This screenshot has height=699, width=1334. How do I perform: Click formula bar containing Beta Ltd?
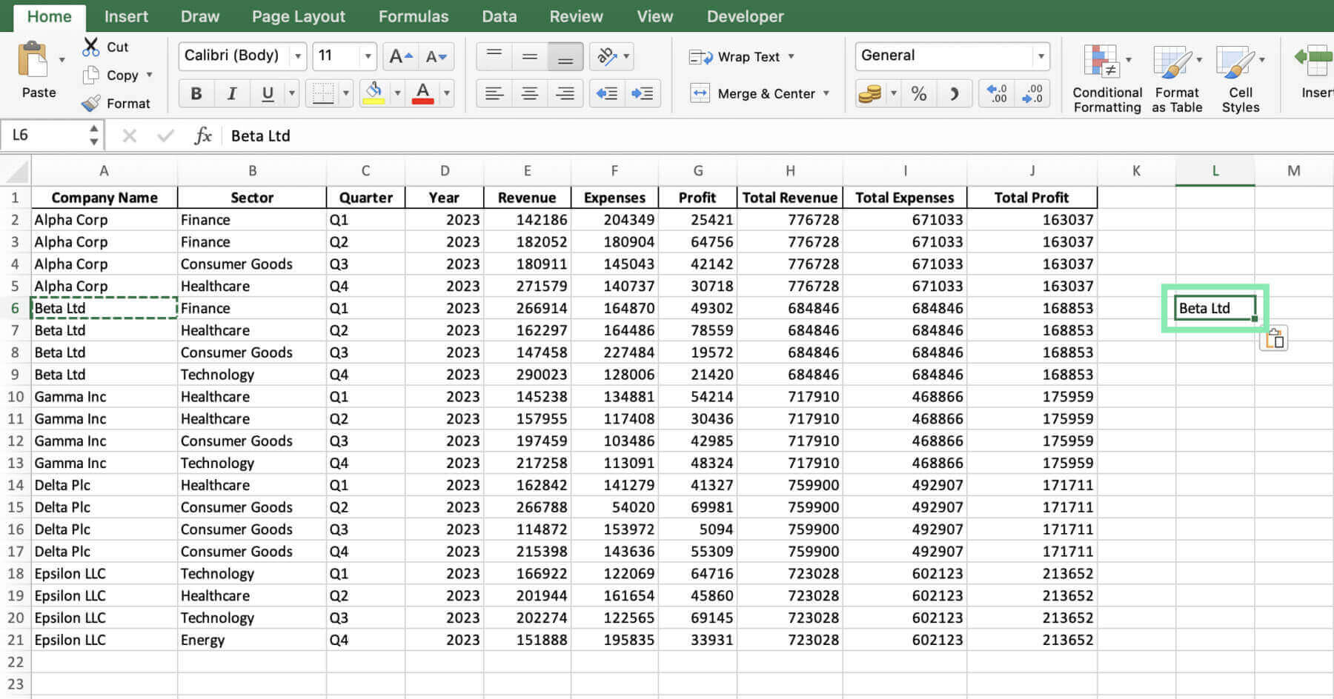click(778, 136)
